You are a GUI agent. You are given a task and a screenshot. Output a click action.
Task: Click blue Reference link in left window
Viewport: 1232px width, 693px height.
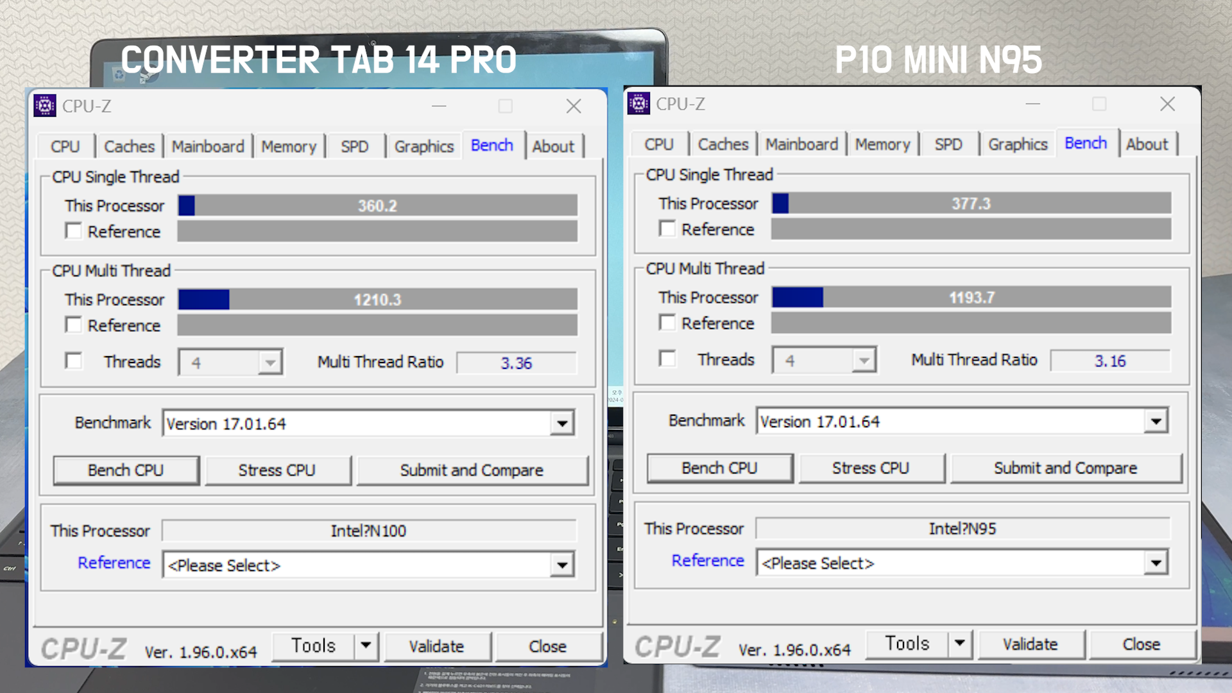pyautogui.click(x=114, y=563)
